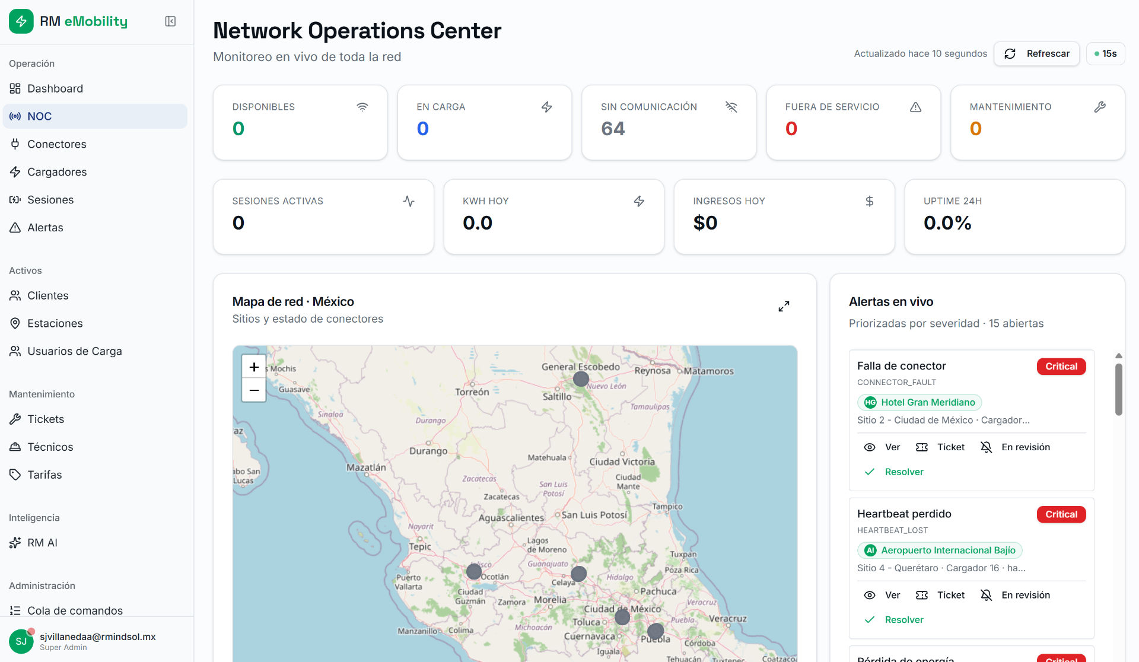Click the dollar icon in Ingresos Hoy card
Image resolution: width=1139 pixels, height=662 pixels.
click(869, 201)
